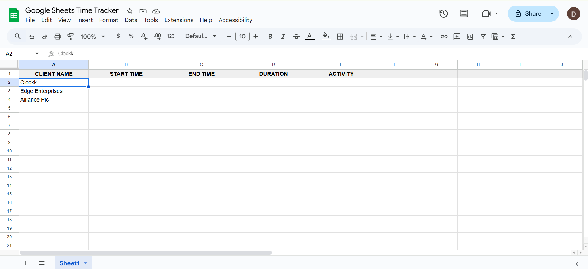The width and height of the screenshot is (588, 269).
Task: Open the fill color picker
Action: [x=326, y=36]
